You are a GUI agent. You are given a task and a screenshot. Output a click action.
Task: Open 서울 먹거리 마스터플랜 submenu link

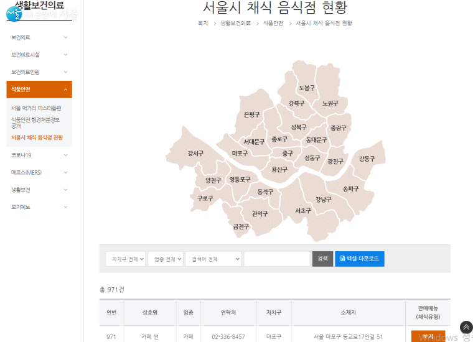pos(36,108)
